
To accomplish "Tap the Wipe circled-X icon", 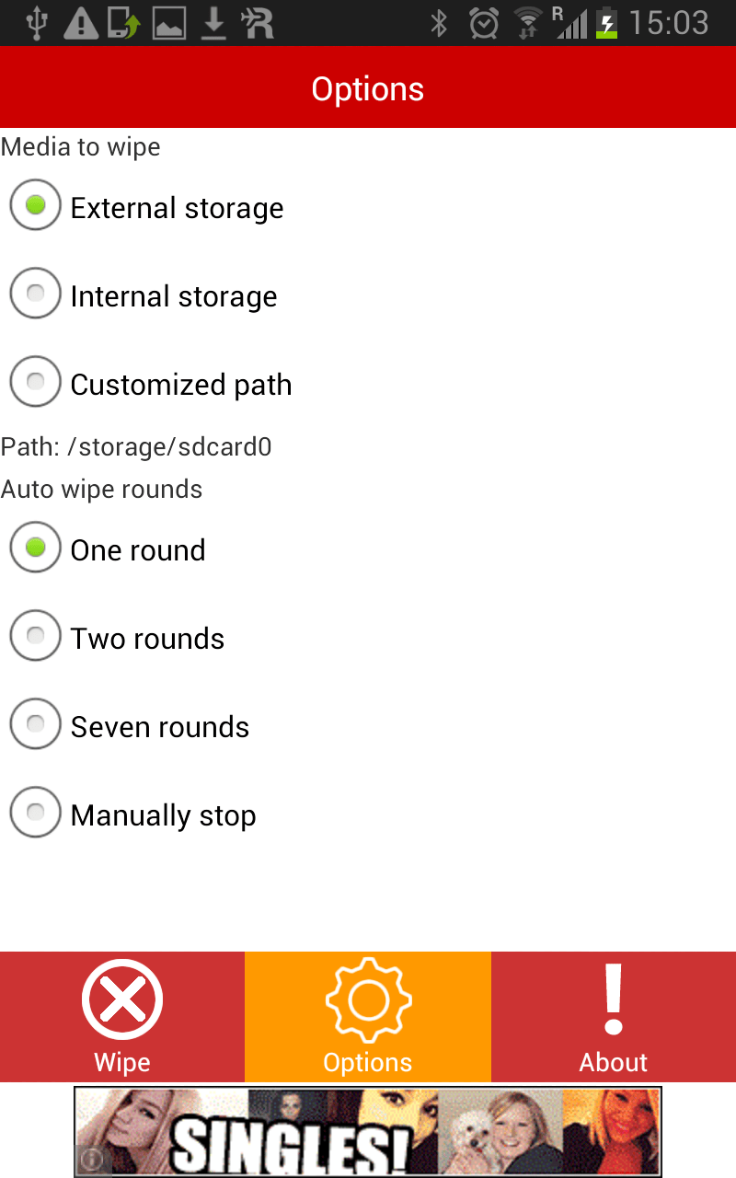I will click(122, 999).
